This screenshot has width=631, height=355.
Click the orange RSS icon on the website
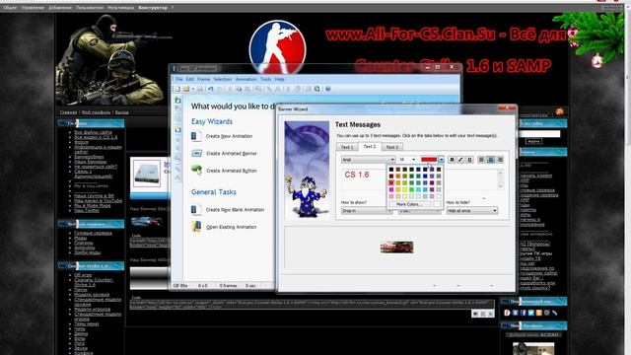559,111
